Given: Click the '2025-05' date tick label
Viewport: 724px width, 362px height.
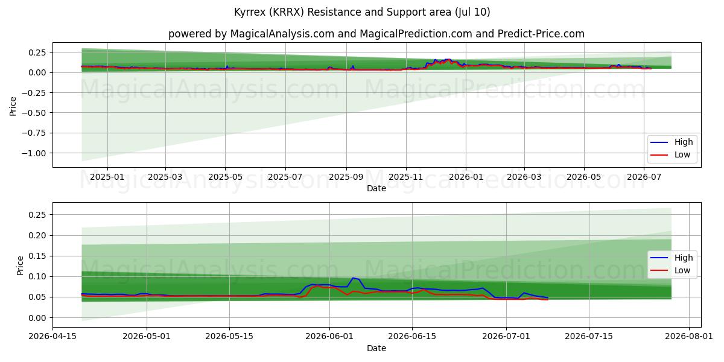Looking at the screenshot, I should [x=226, y=177].
